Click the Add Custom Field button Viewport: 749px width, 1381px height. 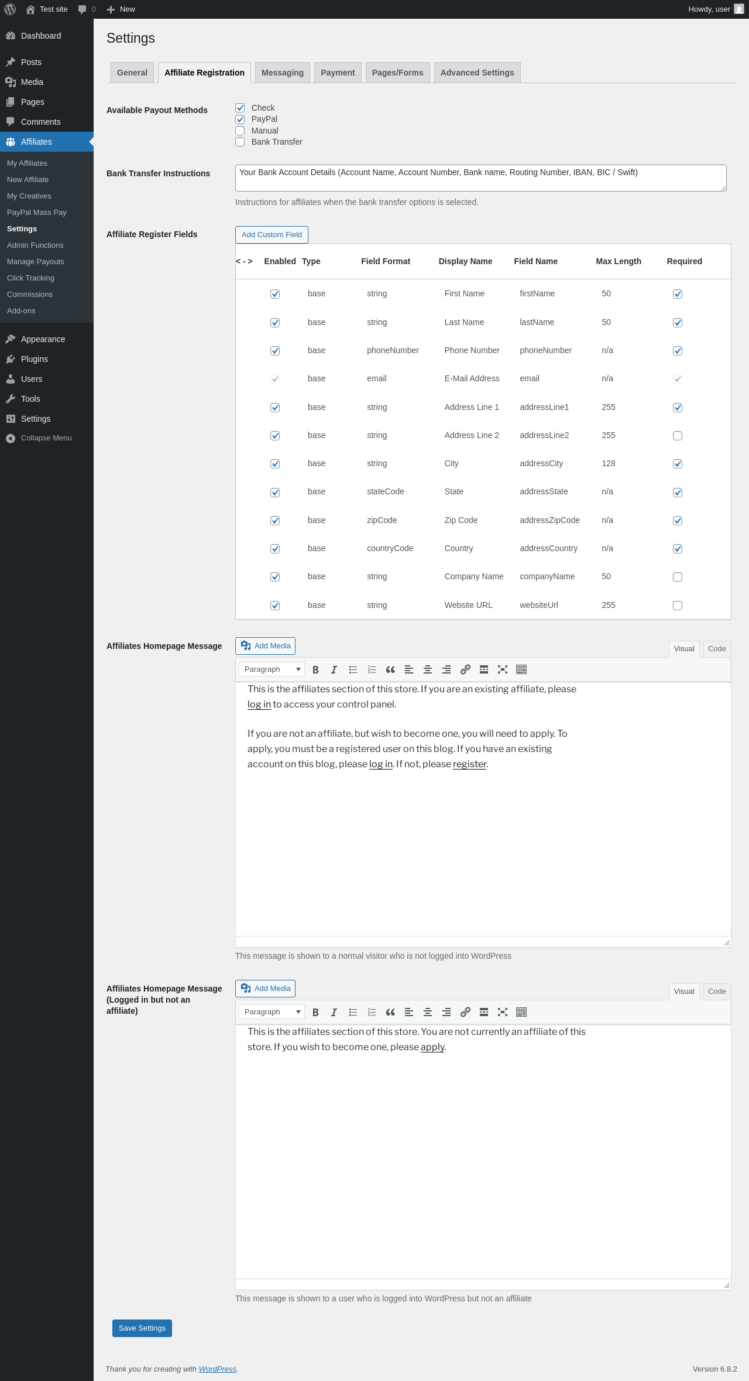tap(272, 235)
